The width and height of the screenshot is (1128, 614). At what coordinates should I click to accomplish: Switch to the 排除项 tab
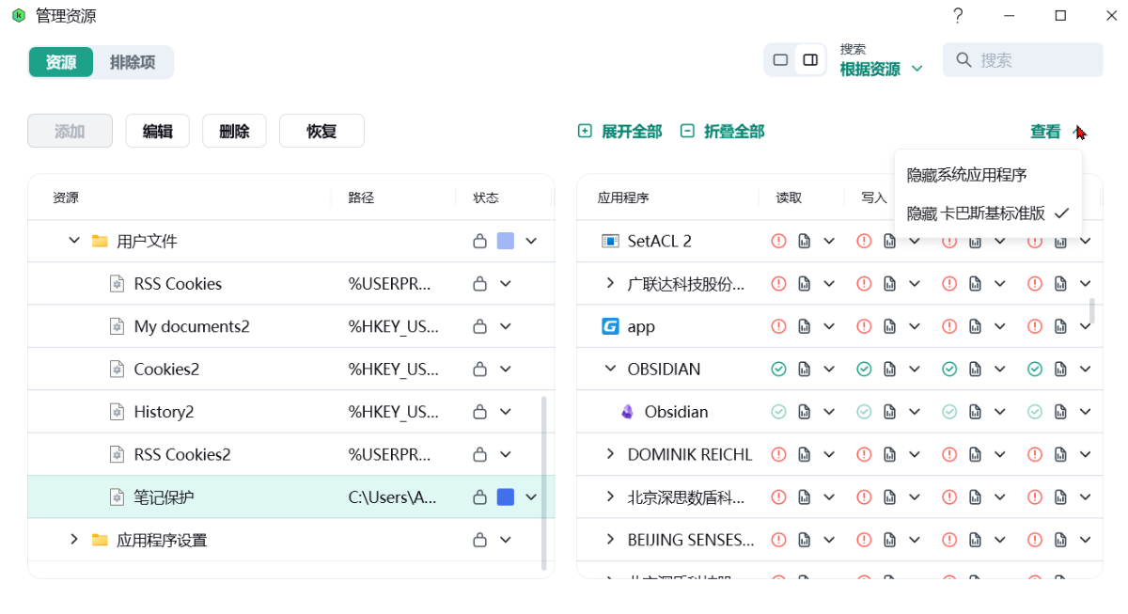pyautogui.click(x=133, y=62)
